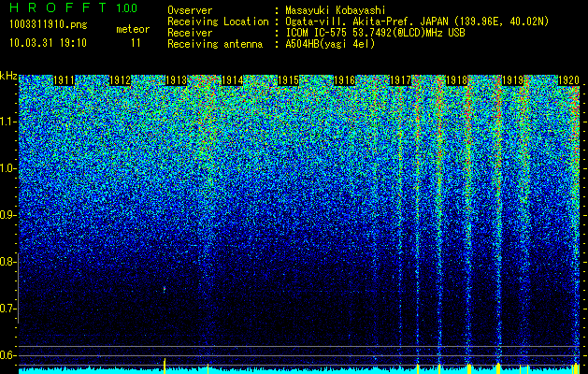This screenshot has height=374, width=588.
Task: Select the A504HB(yagi 4el) antenna text
Action: coord(330,44)
